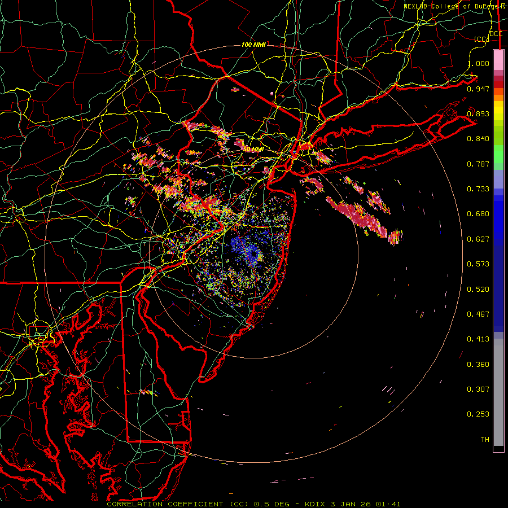Click the 3 JAN 26 date text
This screenshot has height=508, width=508.
pyautogui.click(x=351, y=504)
